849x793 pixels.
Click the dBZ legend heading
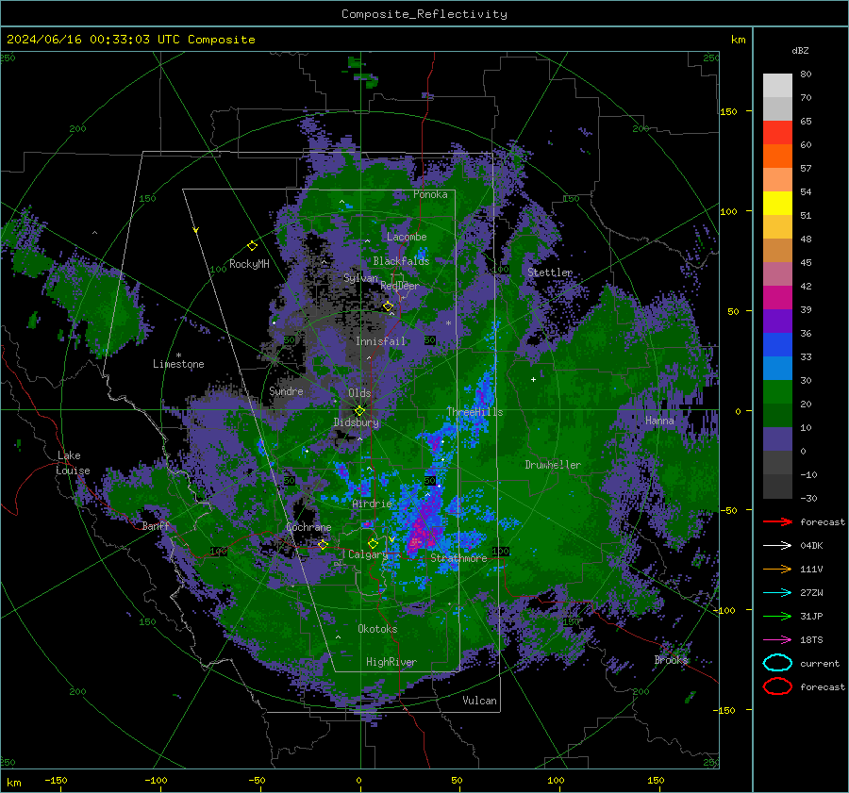(x=800, y=50)
